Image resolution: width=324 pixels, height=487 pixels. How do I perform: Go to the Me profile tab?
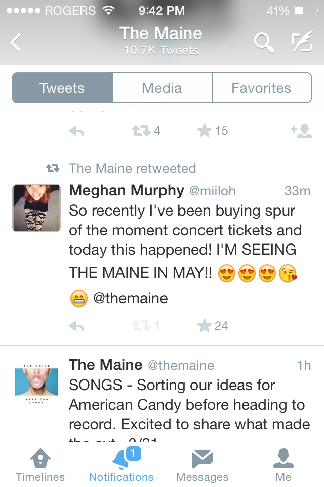283,466
